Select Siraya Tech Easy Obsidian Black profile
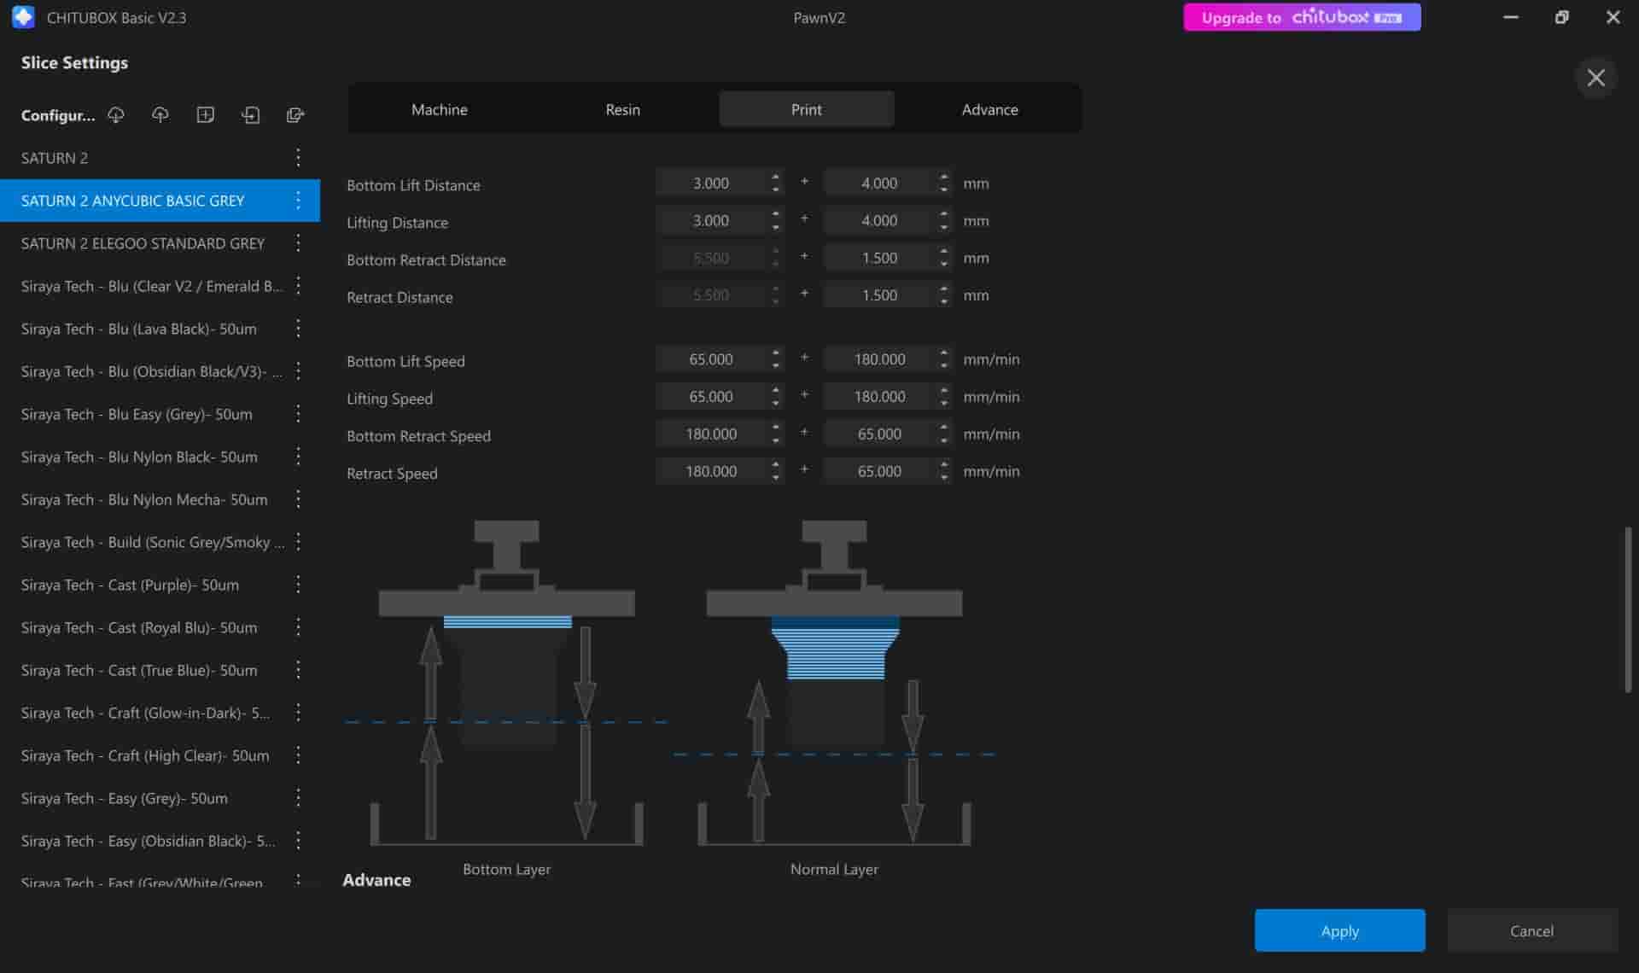The height and width of the screenshot is (973, 1639). 160,840
